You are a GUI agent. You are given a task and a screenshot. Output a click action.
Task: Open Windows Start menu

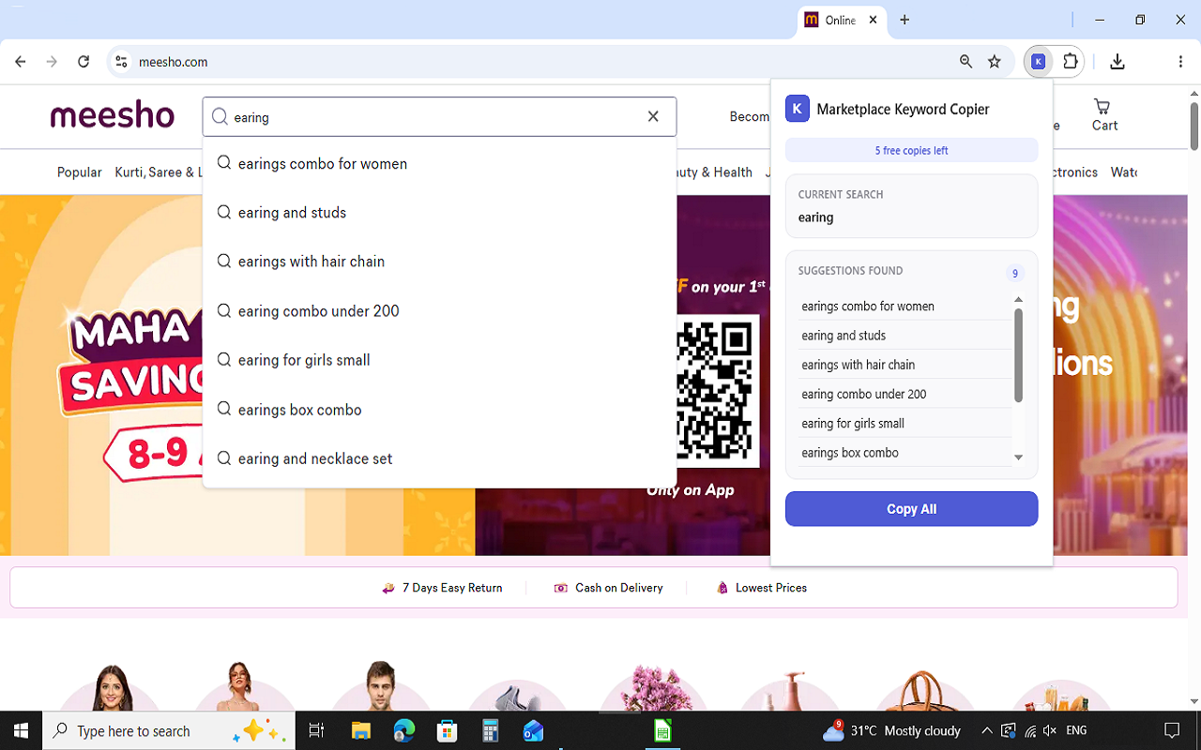21,730
